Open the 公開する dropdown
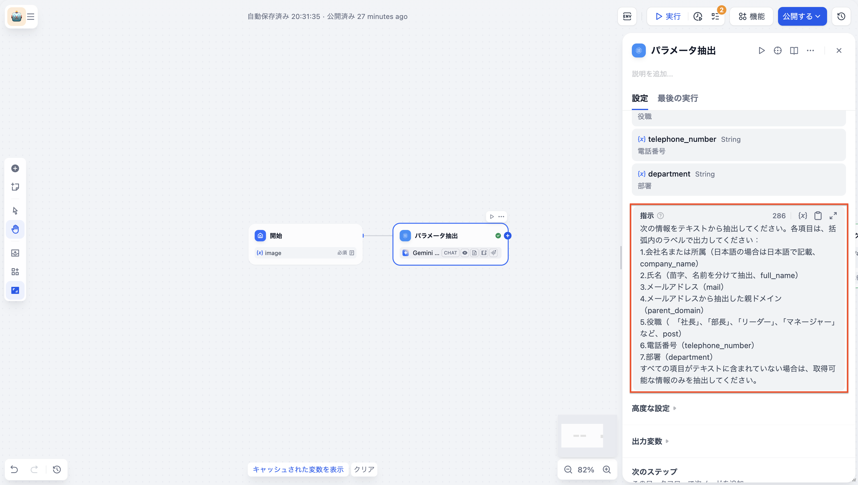The image size is (858, 485). (x=802, y=16)
